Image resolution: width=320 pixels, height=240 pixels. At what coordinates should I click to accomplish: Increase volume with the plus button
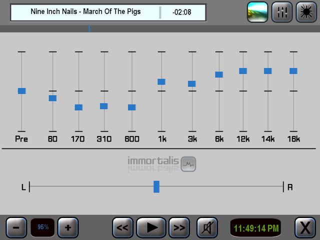pos(68,227)
